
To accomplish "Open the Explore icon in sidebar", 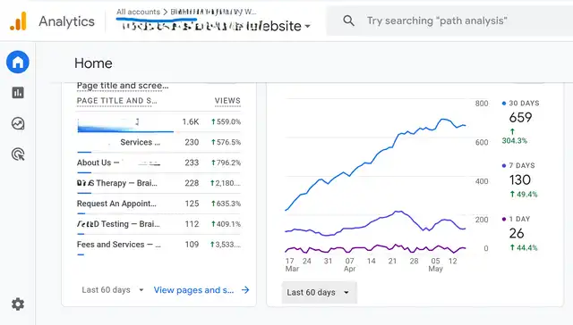I will click(x=18, y=123).
